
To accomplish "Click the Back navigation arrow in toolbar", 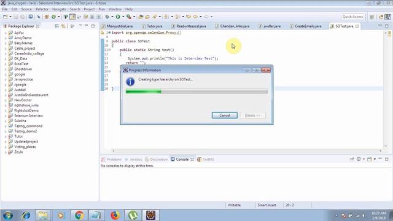I will pos(195,17).
